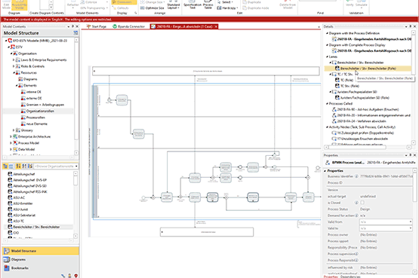Select Abteilungschef DVS-EP in role list
Image resolution: width=419 pixels, height=278 pixels.
(26, 180)
